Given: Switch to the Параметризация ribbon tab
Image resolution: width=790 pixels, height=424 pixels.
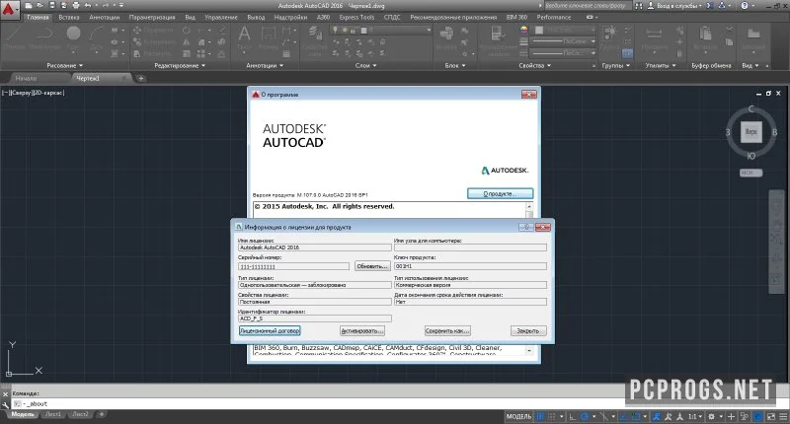Looking at the screenshot, I should tap(152, 17).
